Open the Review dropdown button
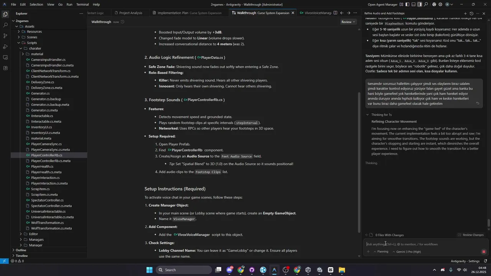 coord(348,22)
